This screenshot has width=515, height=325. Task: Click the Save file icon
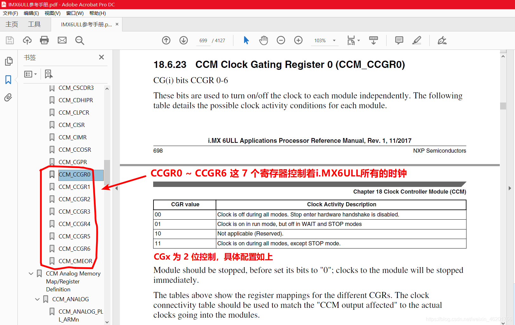click(x=10, y=40)
